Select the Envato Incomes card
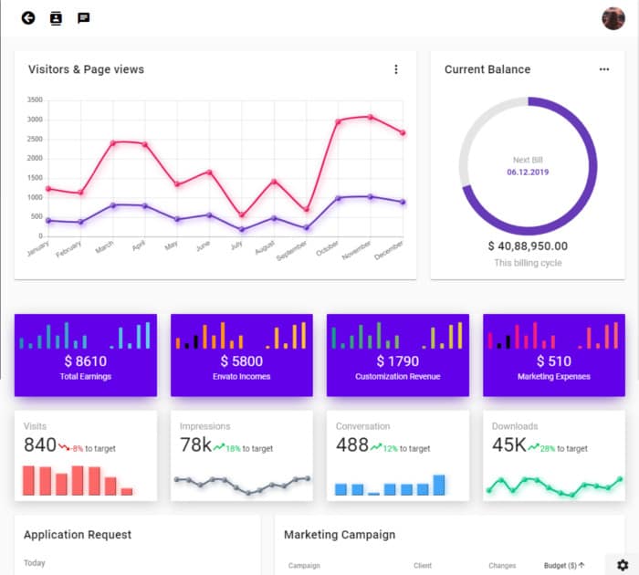The width and height of the screenshot is (639, 575). click(241, 355)
